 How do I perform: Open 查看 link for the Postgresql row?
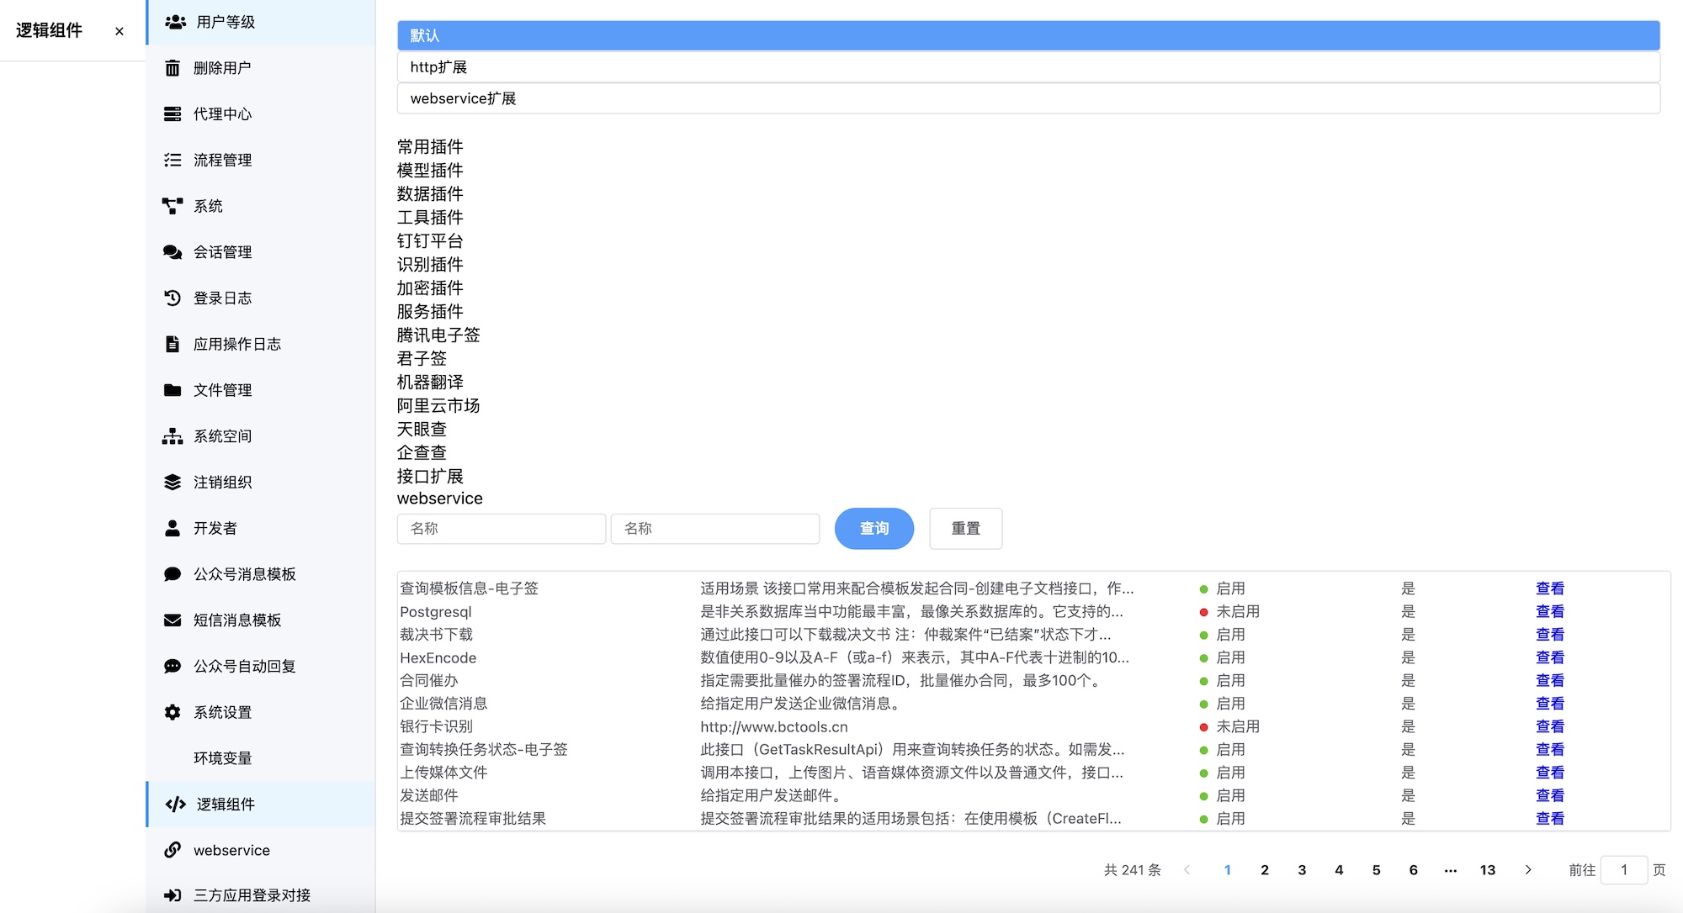[x=1549, y=612]
